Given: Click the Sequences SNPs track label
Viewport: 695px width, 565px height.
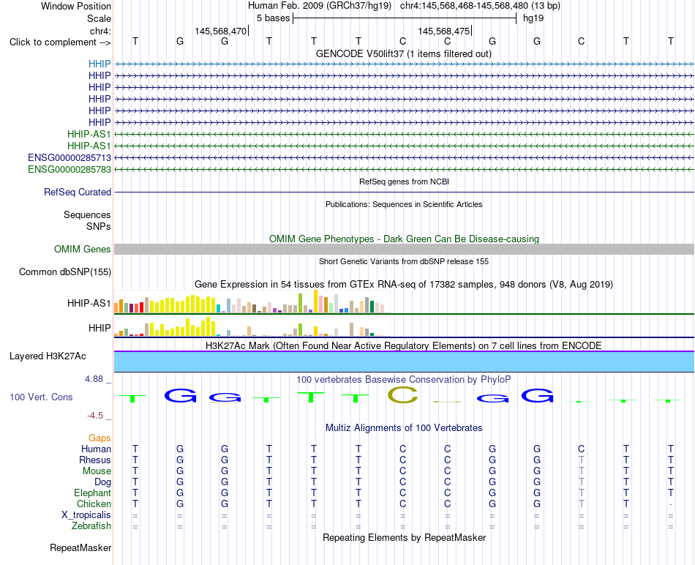Looking at the screenshot, I should [x=87, y=220].
